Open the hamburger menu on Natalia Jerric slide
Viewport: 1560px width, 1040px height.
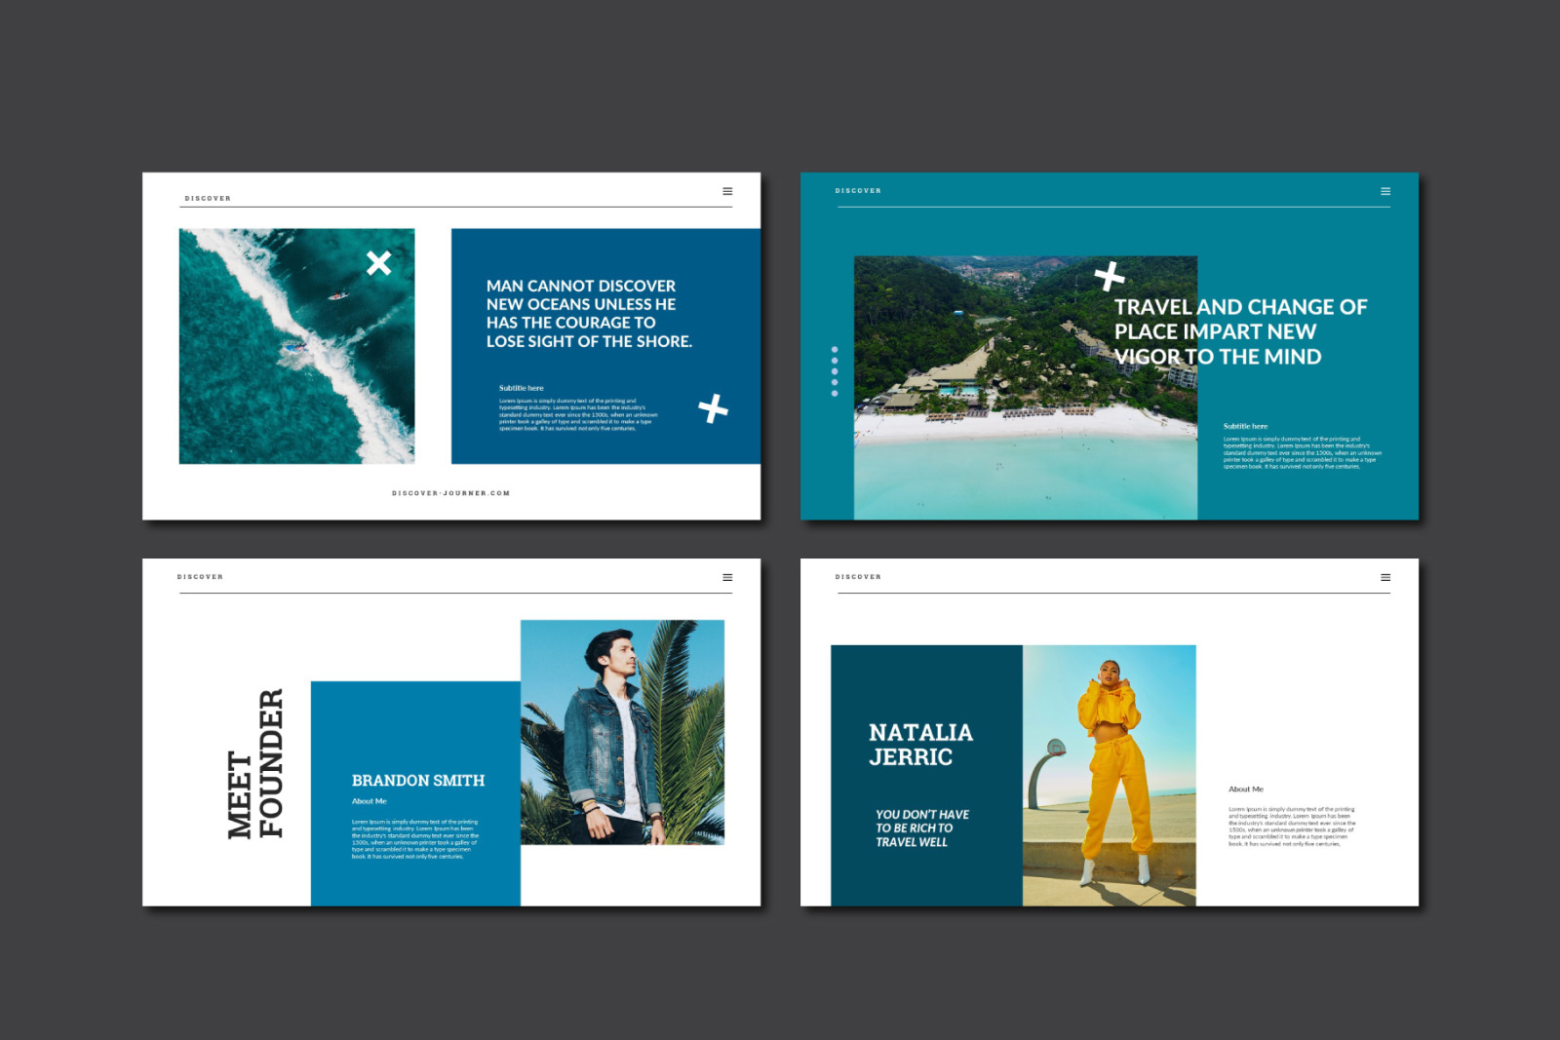1385,577
